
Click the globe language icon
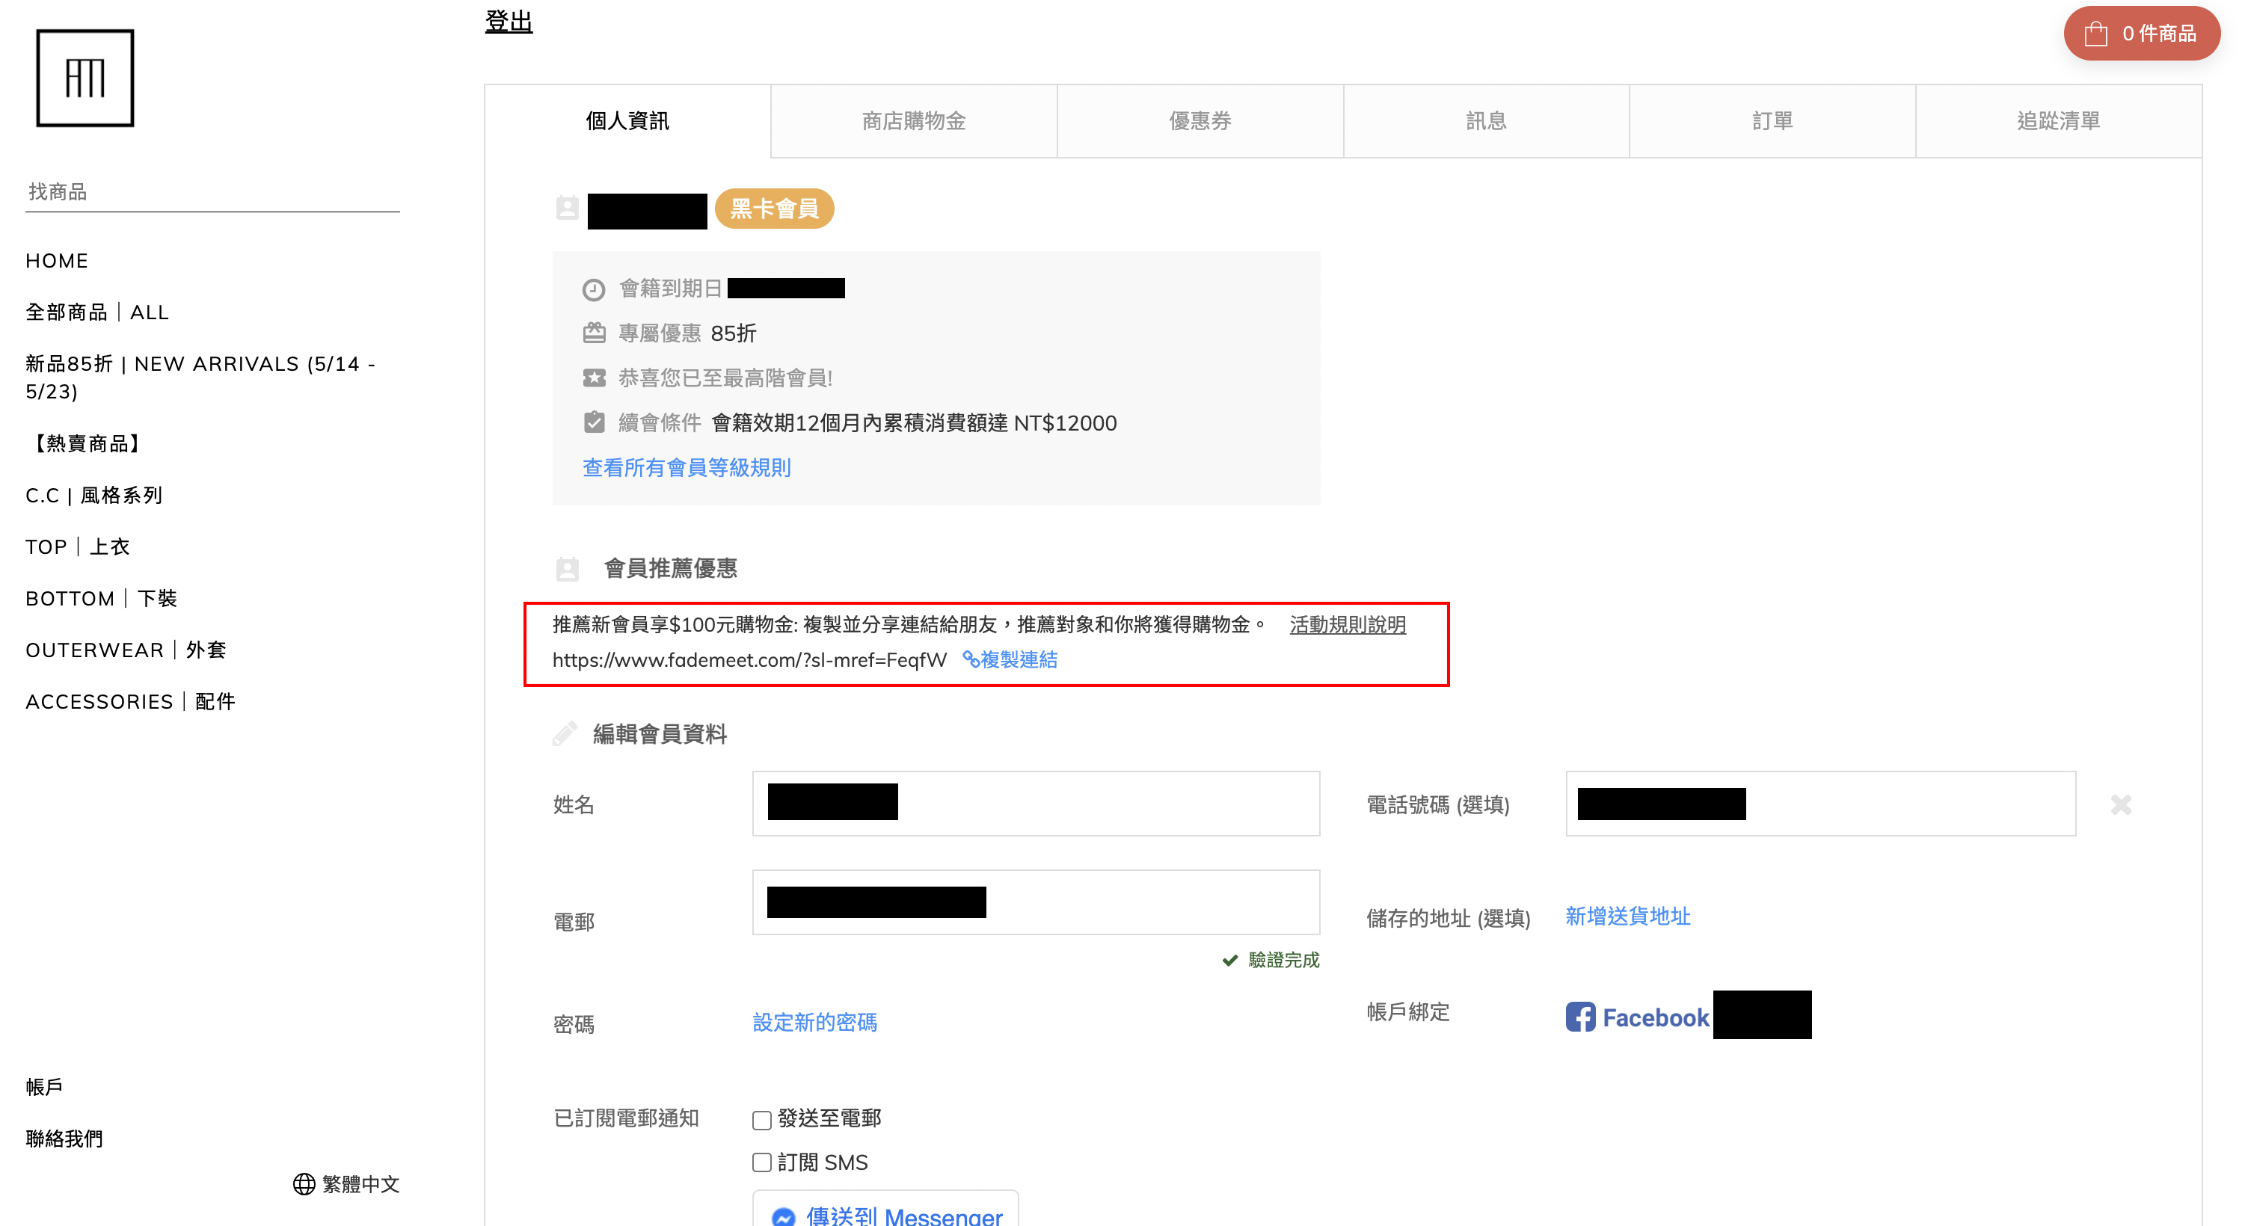click(304, 1184)
